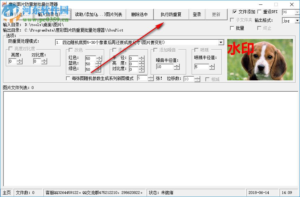Enable the 重设DPI checkbox
300x197 pixels.
click(260, 11)
